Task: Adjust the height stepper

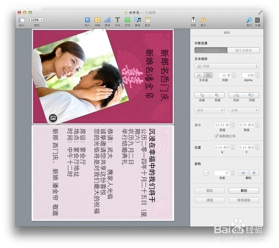Action: [x=257, y=125]
